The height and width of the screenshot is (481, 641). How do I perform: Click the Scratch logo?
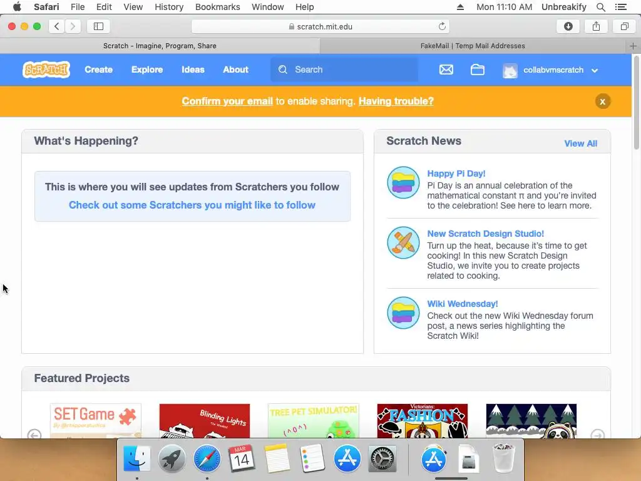pyautogui.click(x=46, y=70)
